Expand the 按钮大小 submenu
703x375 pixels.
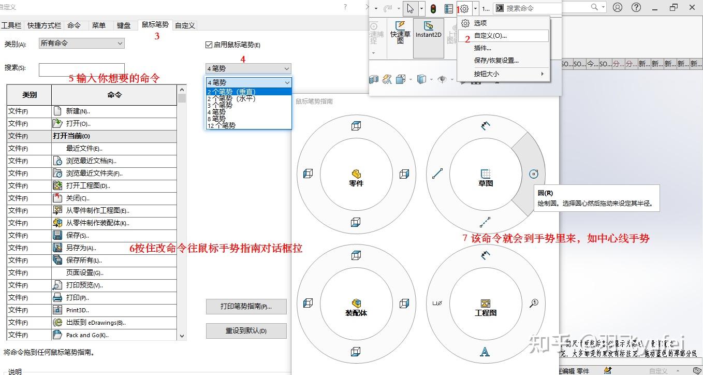point(503,74)
